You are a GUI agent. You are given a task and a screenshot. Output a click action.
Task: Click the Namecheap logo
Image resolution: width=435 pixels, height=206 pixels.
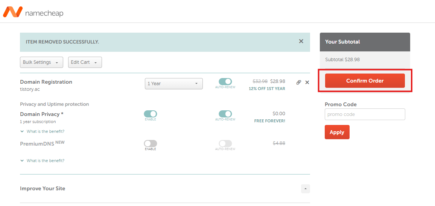click(33, 12)
